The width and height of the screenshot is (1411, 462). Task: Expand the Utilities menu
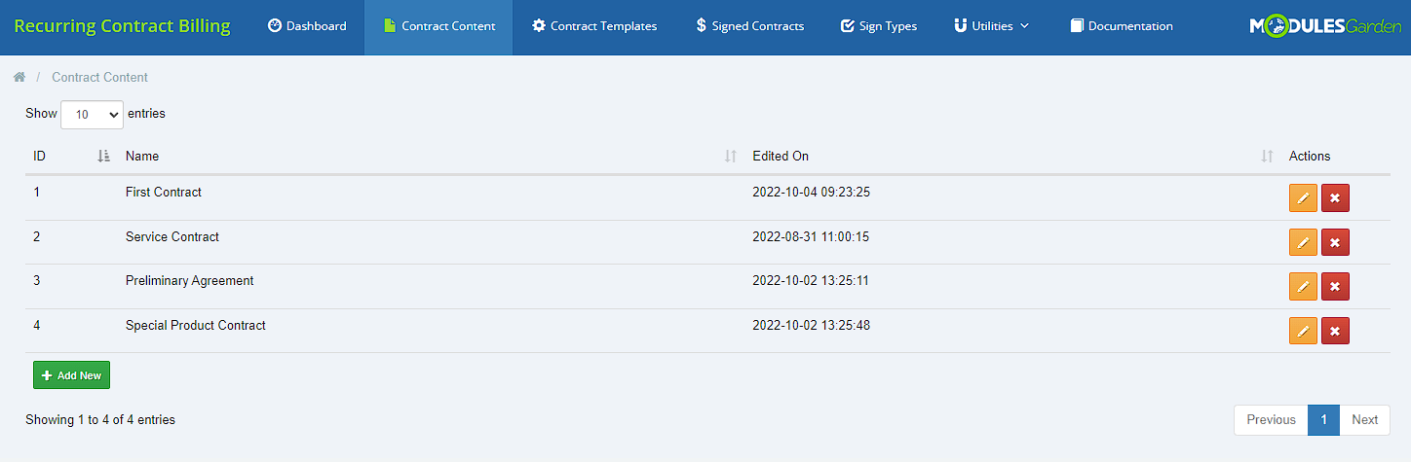(x=991, y=26)
